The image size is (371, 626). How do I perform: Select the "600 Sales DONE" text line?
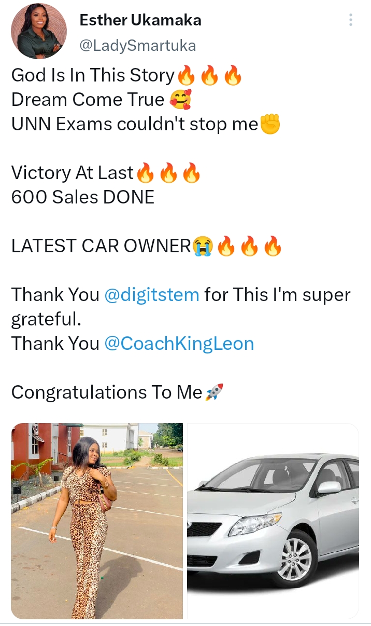pos(83,197)
